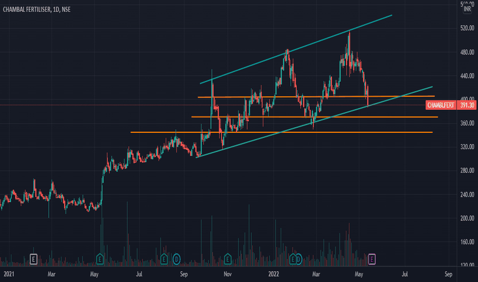Click the 280.00 price axis label
478x282 pixels.
tap(467, 170)
